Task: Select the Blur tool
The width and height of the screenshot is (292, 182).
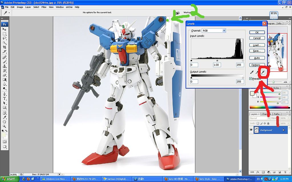Action: (4, 84)
